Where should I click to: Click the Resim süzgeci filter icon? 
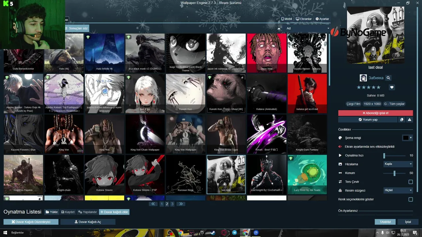pyautogui.click(x=340, y=191)
